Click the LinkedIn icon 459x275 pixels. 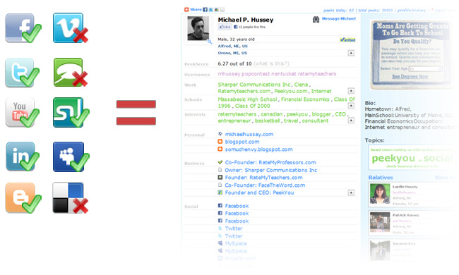pos(23,157)
